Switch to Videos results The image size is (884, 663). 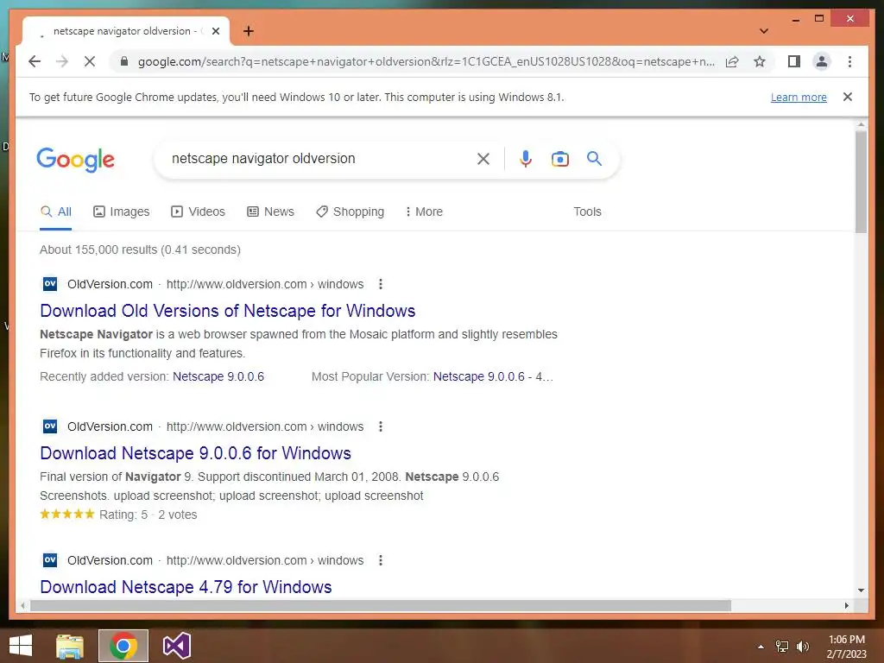pos(198,212)
